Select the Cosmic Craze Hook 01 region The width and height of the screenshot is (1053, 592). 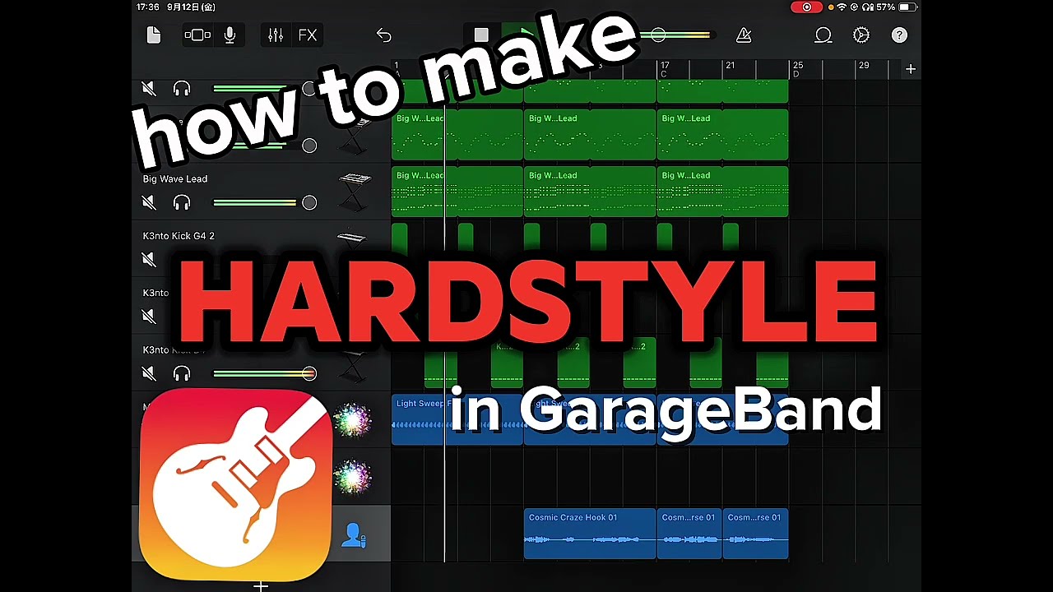point(590,534)
